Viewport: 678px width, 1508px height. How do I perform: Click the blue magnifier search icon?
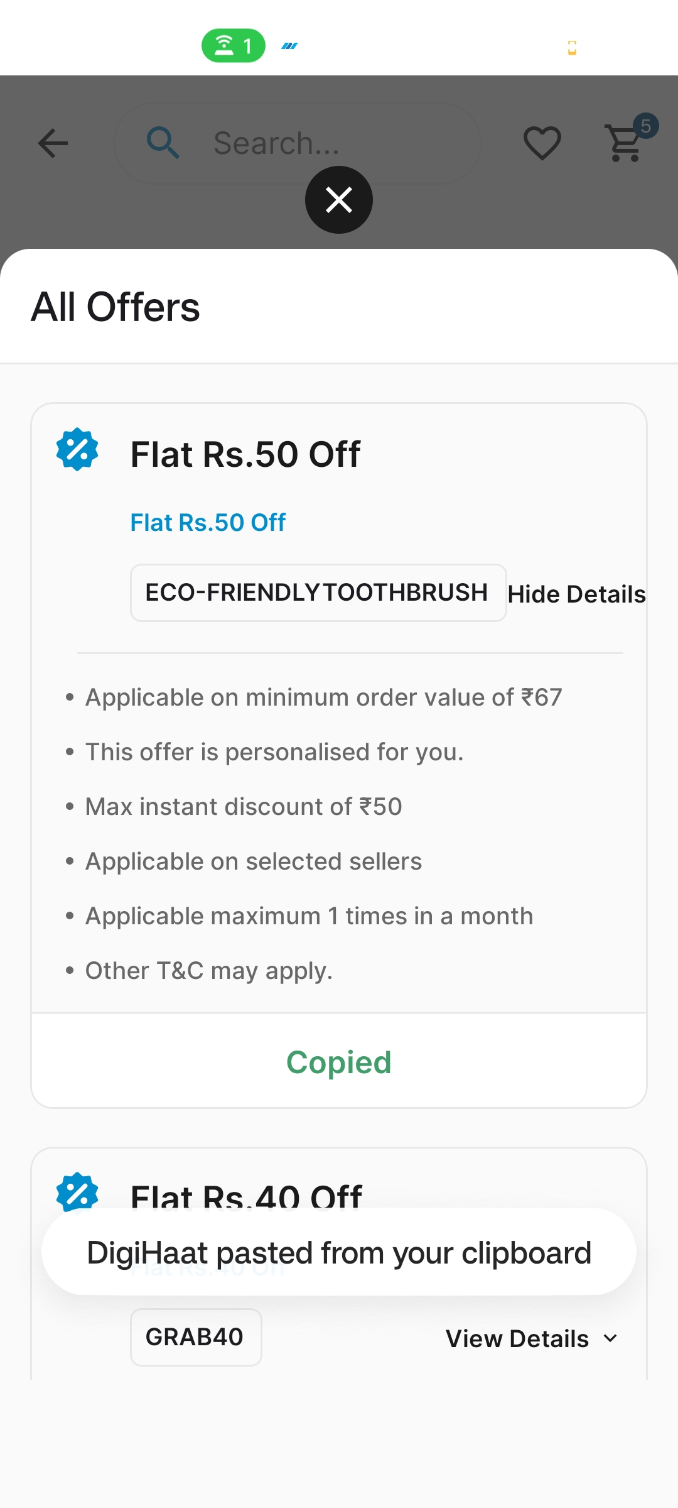(x=163, y=143)
